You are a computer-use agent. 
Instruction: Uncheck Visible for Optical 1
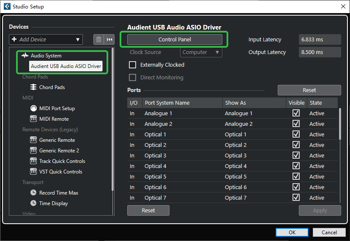(x=296, y=134)
